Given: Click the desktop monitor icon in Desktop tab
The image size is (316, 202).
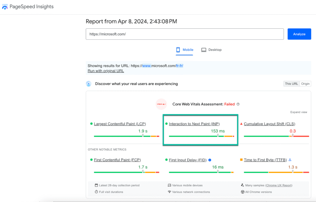Looking at the screenshot, I should pyautogui.click(x=204, y=50).
